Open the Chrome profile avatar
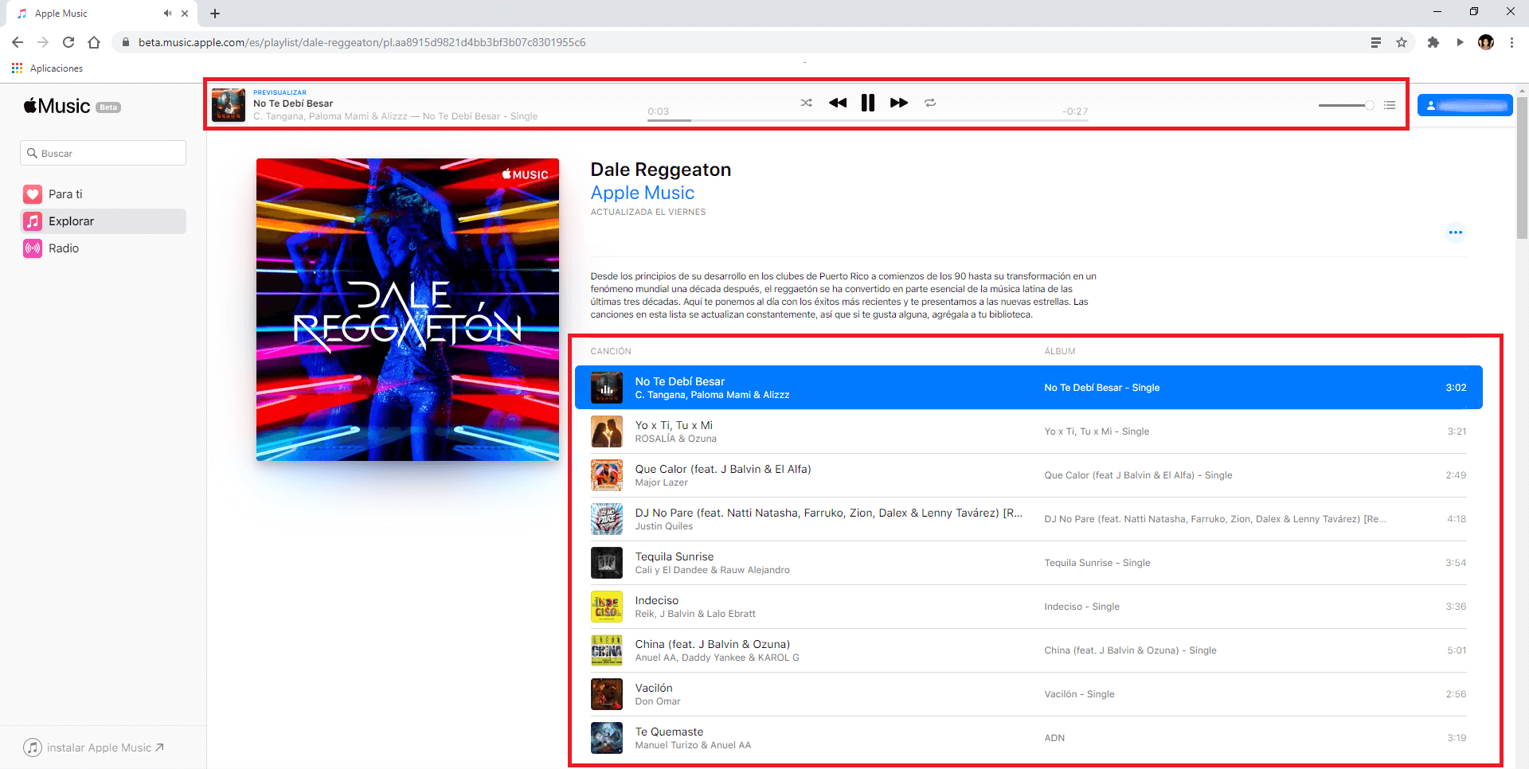 tap(1486, 42)
